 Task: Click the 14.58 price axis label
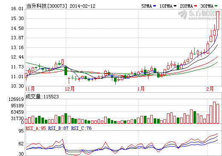pos(17,28)
